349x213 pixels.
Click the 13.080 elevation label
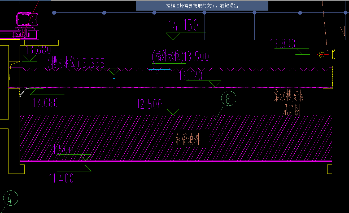(x=45, y=103)
